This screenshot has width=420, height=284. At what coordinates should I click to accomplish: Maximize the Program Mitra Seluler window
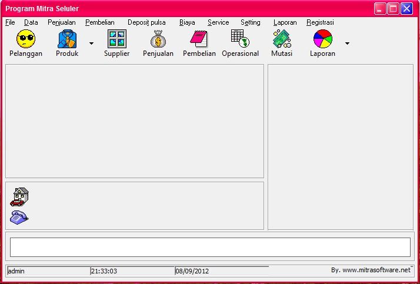[393, 9]
